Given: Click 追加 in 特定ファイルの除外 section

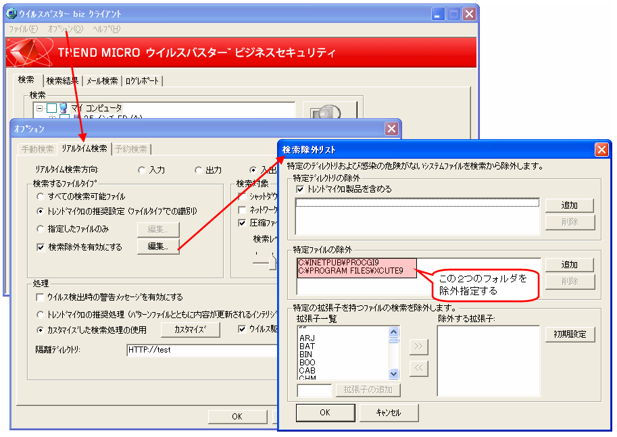Looking at the screenshot, I should pos(570,265).
